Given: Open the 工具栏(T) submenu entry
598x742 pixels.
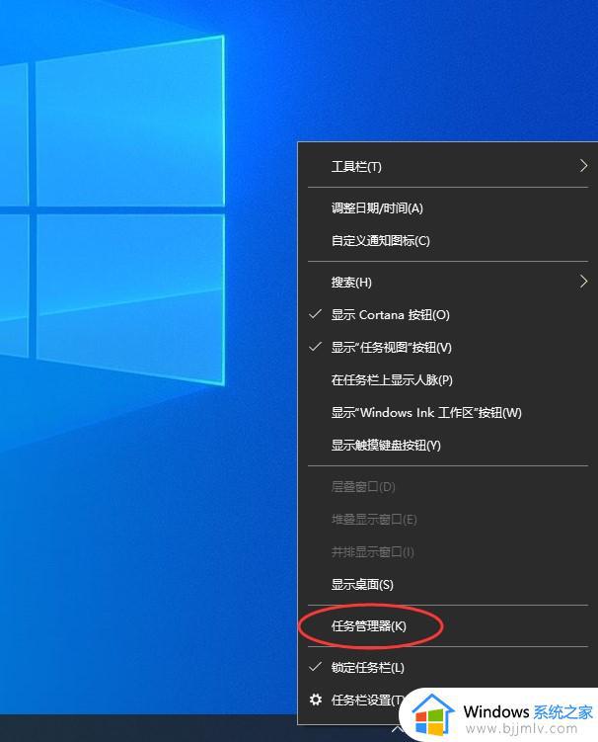Looking at the screenshot, I should pos(448,166).
